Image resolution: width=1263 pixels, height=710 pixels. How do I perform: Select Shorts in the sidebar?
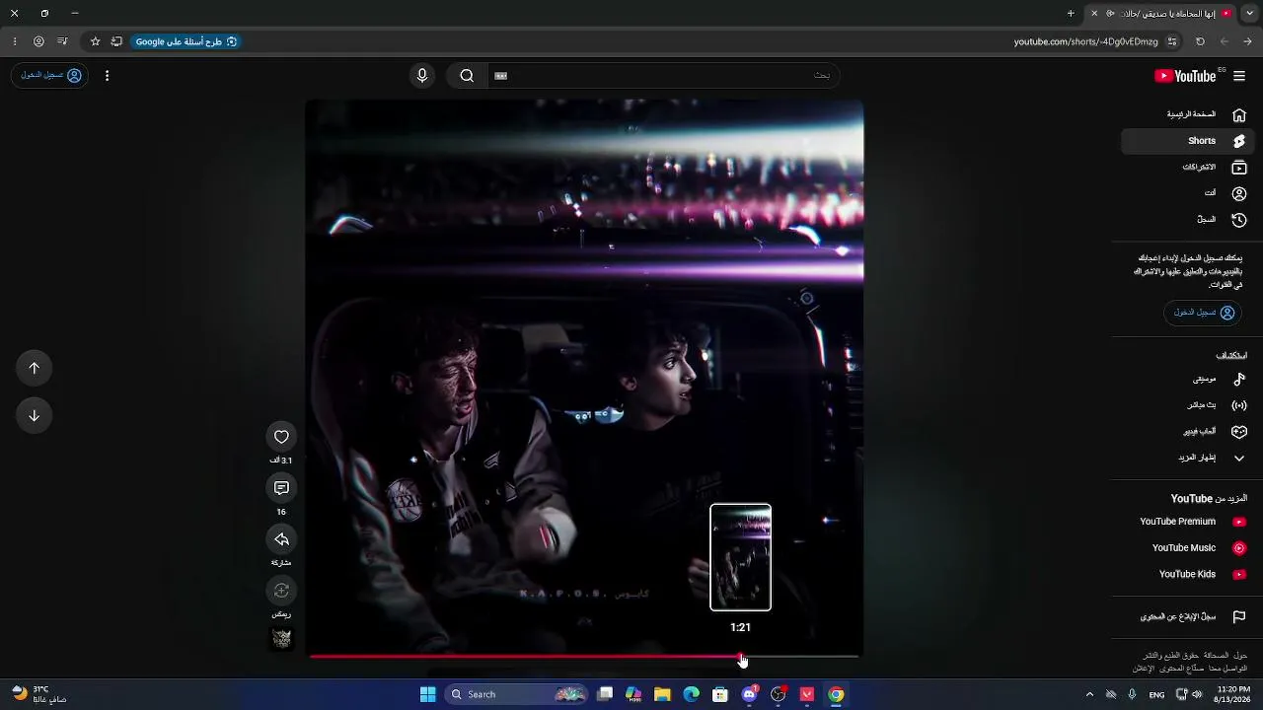1188,141
